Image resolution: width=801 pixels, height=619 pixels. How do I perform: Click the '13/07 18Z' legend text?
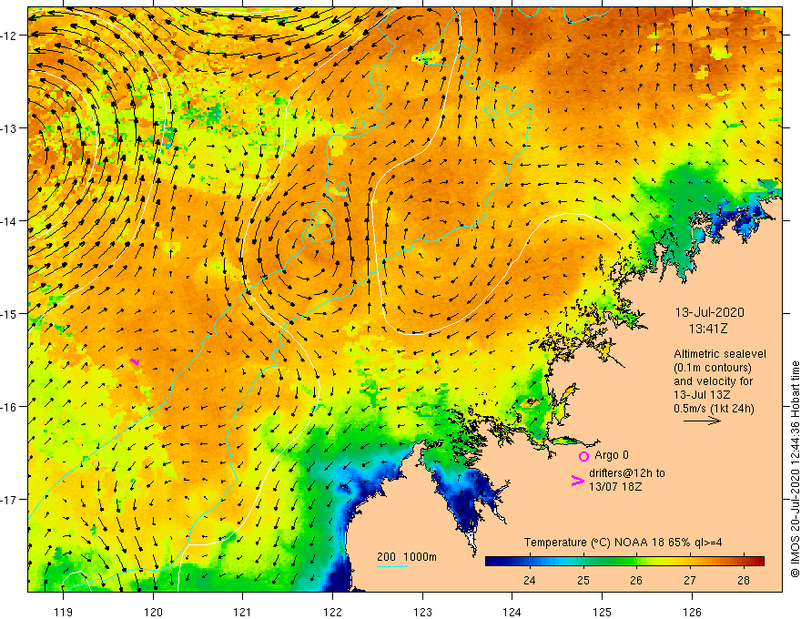coord(615,487)
